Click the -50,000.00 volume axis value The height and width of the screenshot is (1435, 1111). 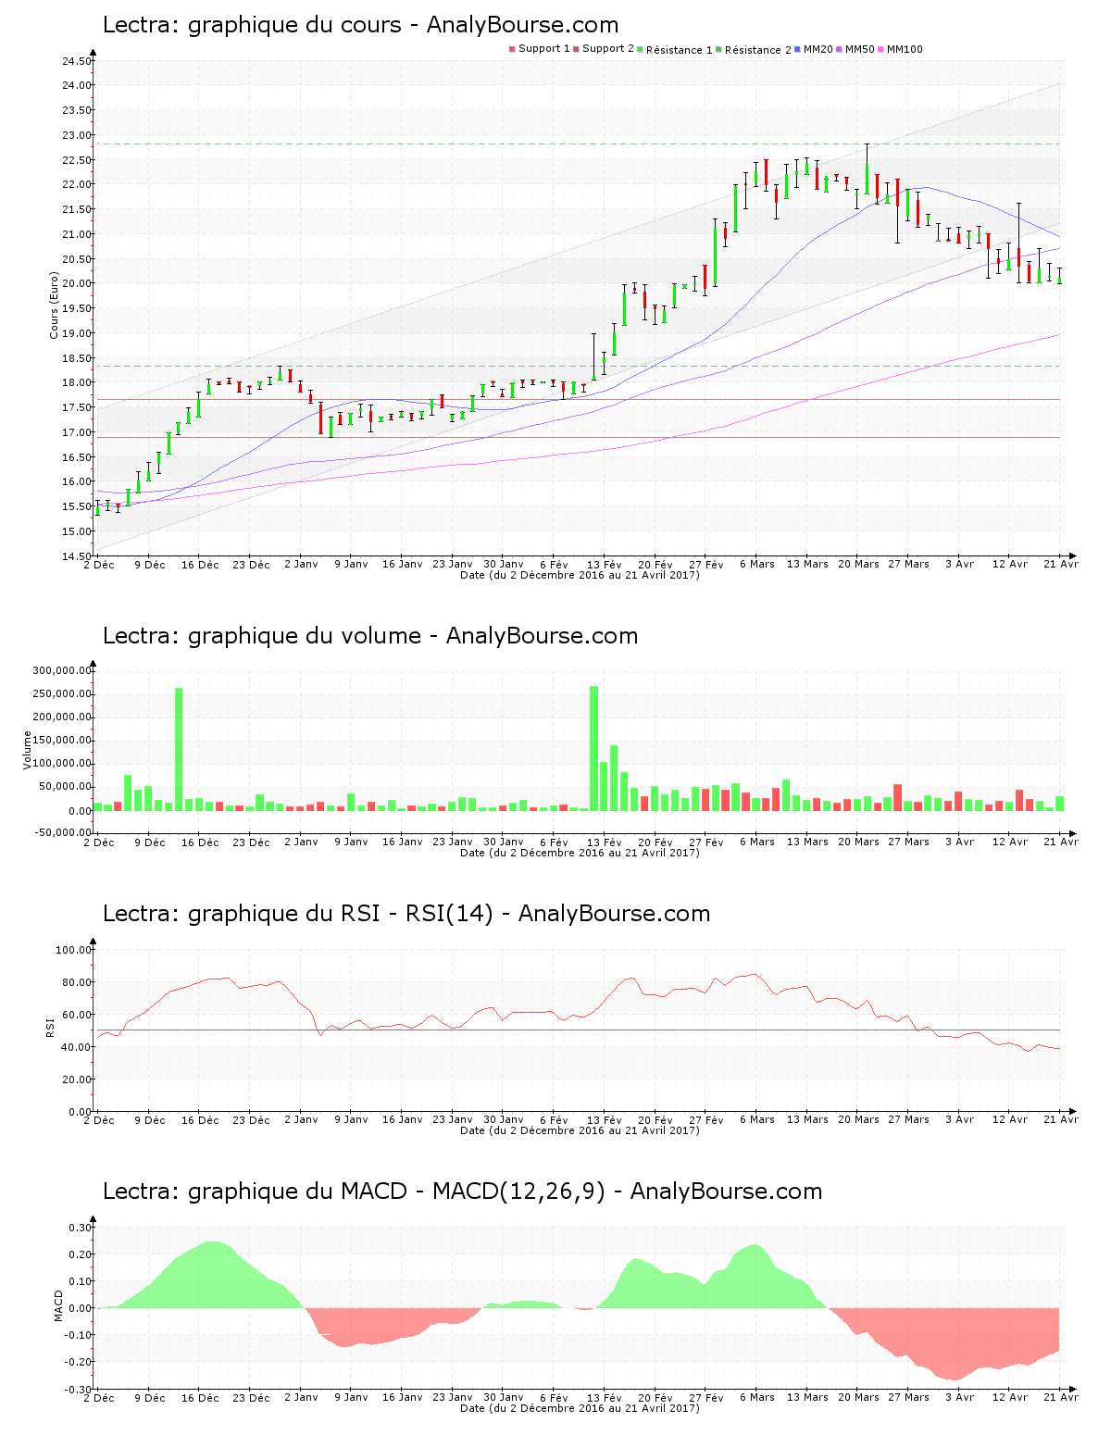[x=61, y=832]
